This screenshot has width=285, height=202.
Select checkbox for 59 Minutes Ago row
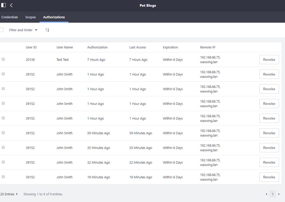click(3, 133)
